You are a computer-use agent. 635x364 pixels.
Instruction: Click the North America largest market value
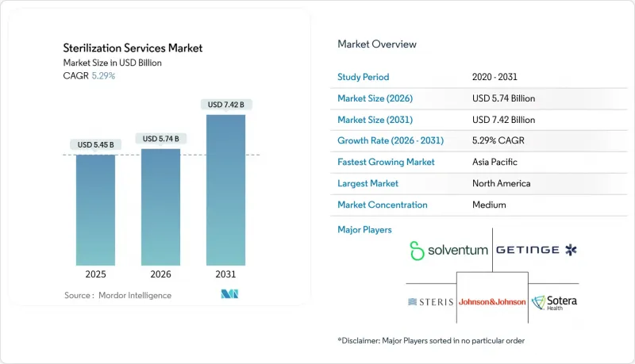point(500,183)
